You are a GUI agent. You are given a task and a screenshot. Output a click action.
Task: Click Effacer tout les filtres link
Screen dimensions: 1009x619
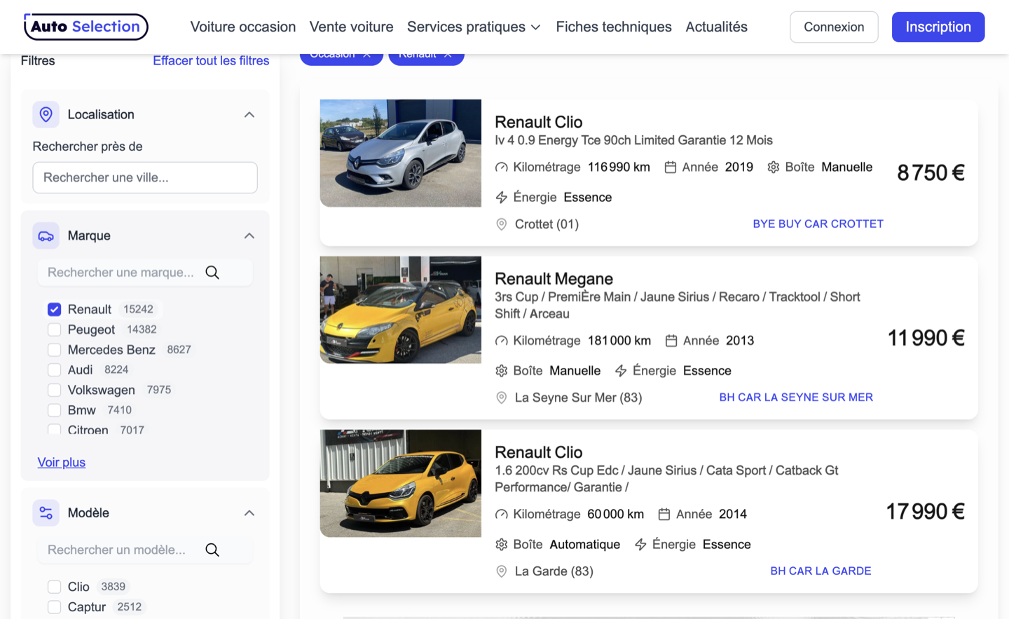click(211, 61)
